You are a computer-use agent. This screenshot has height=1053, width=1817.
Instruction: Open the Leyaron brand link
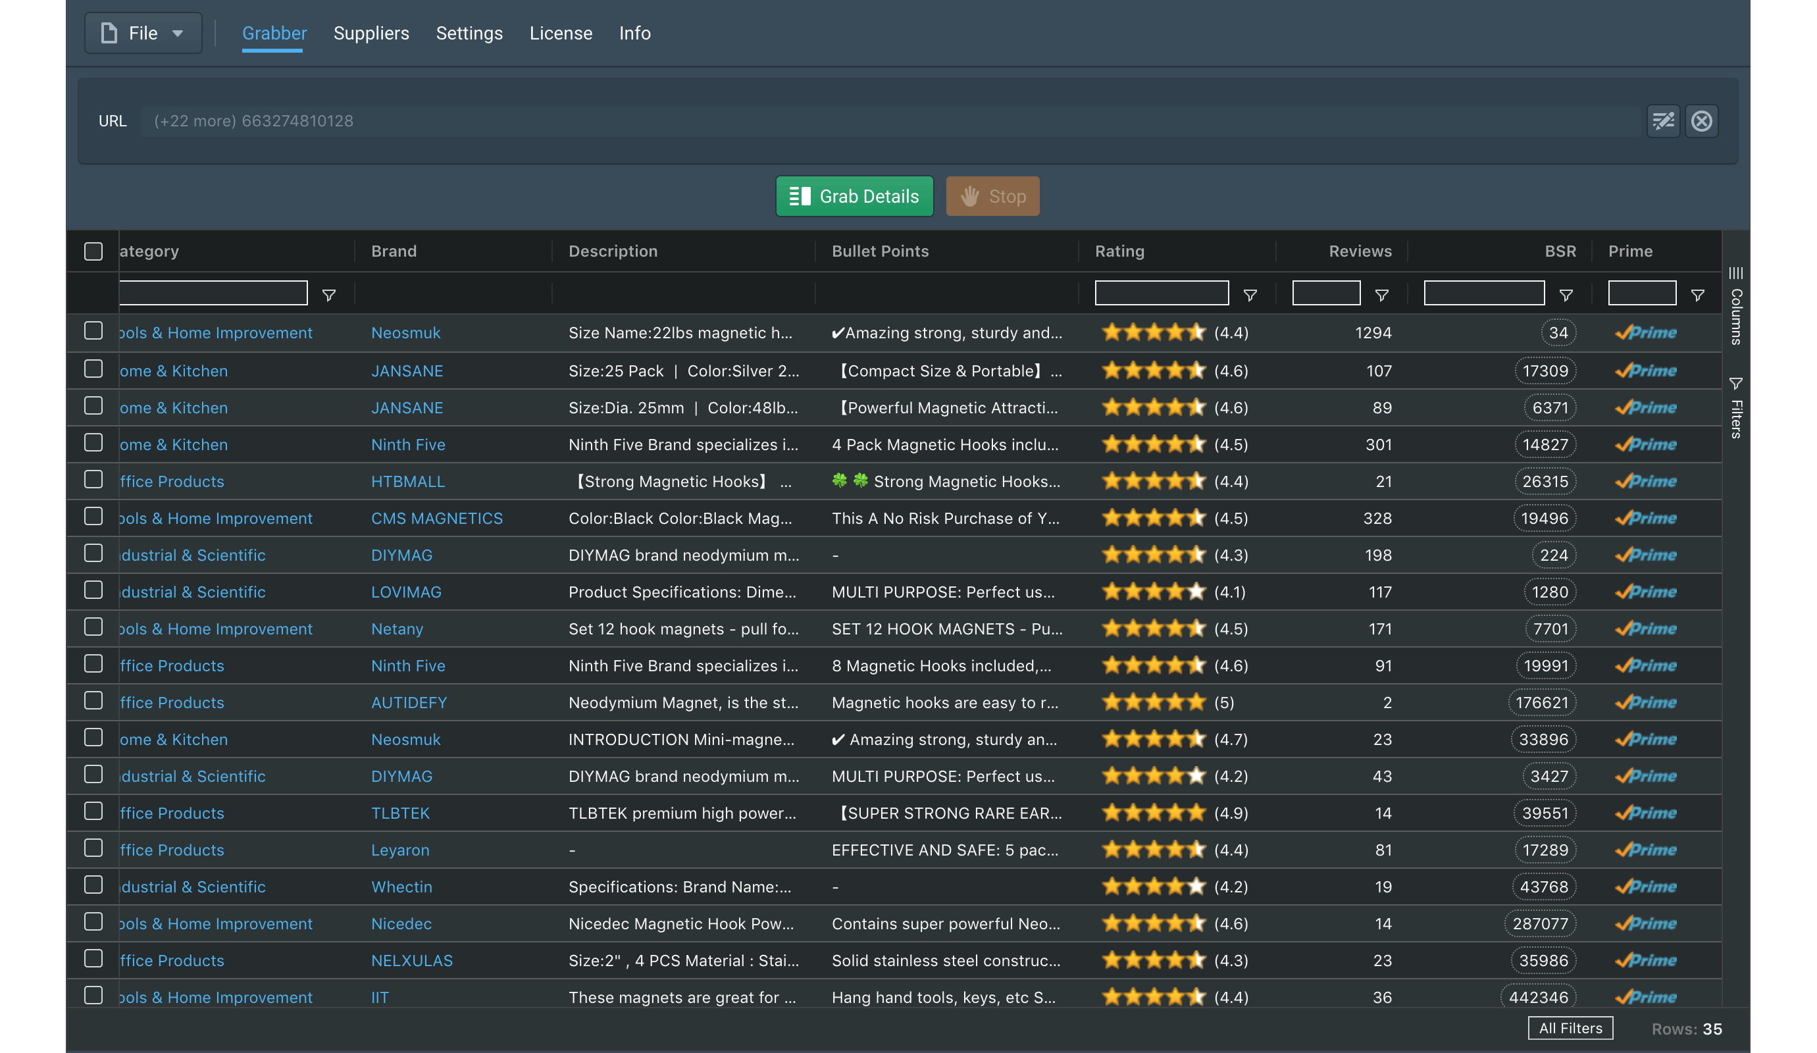pos(399,850)
